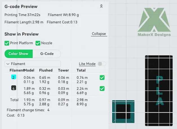
Task: Click the Show in Preview heading
Action: 21,34
